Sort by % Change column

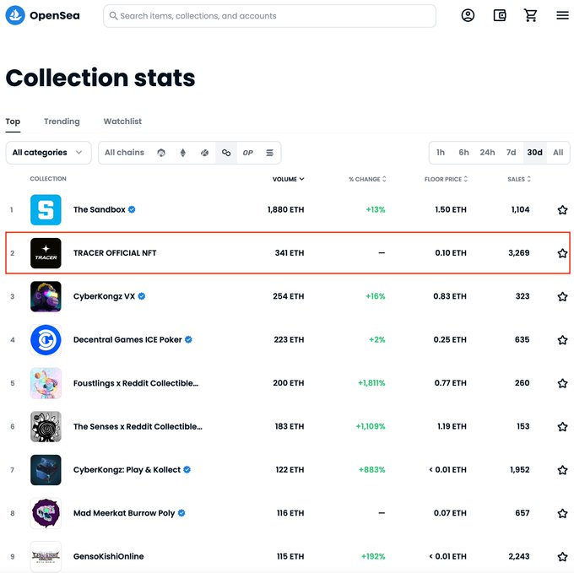pyautogui.click(x=367, y=179)
